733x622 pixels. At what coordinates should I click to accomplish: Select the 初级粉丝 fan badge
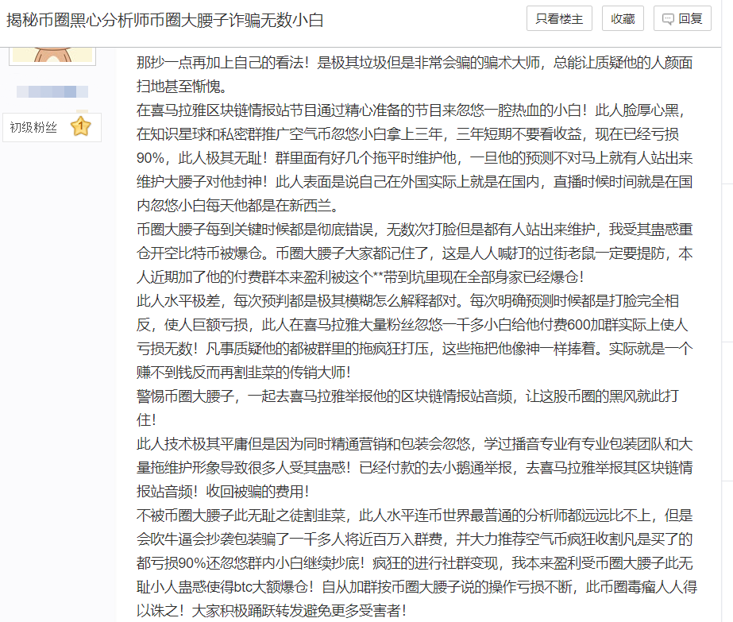point(34,127)
